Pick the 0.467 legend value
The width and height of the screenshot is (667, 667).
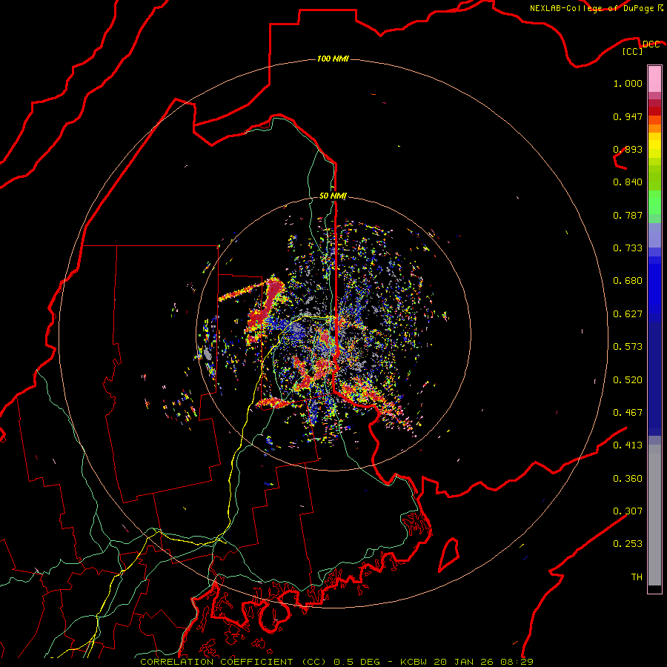[x=628, y=413]
